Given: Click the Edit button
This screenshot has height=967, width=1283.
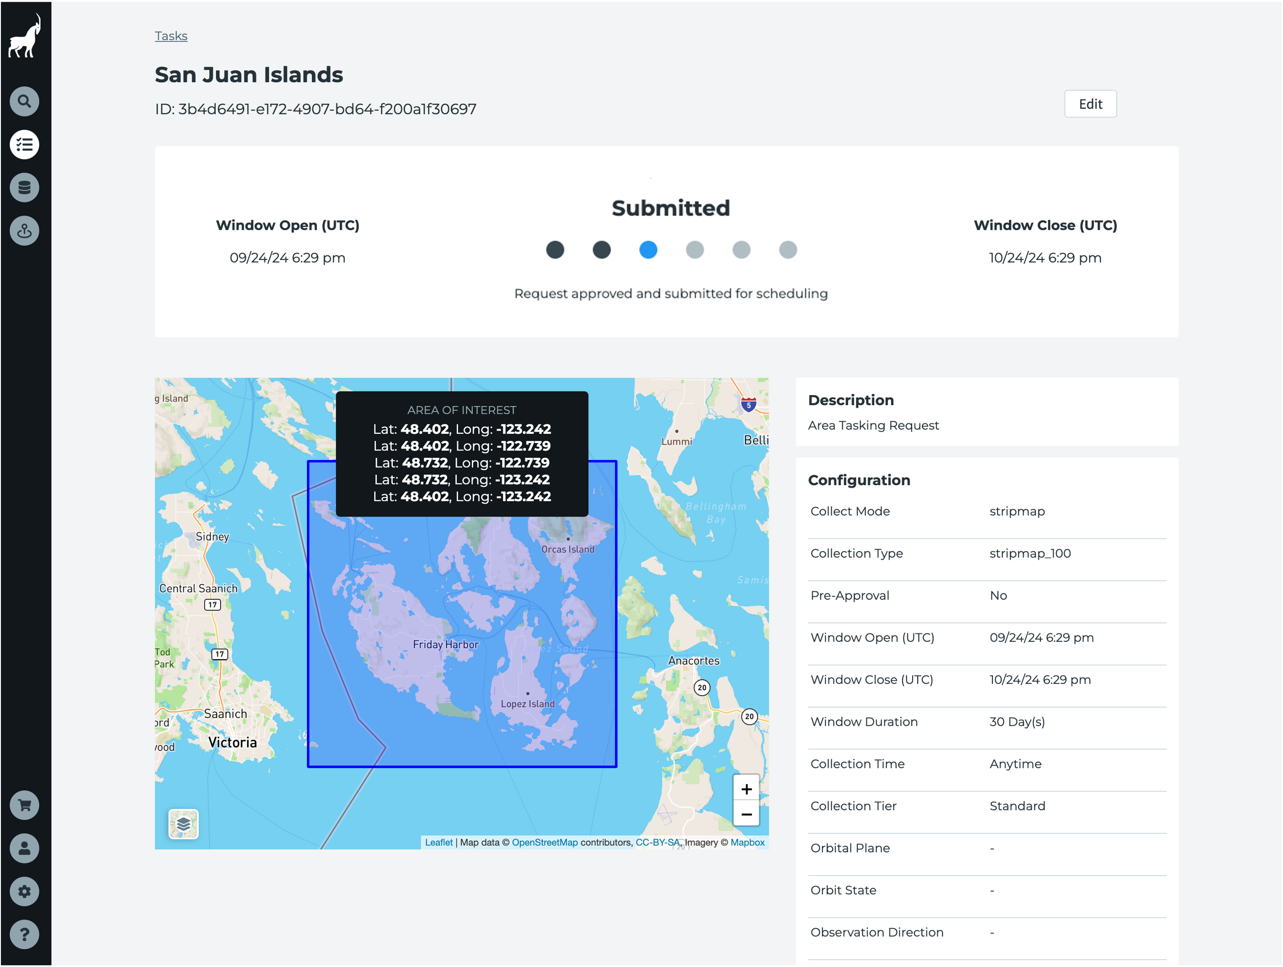Looking at the screenshot, I should [x=1090, y=104].
